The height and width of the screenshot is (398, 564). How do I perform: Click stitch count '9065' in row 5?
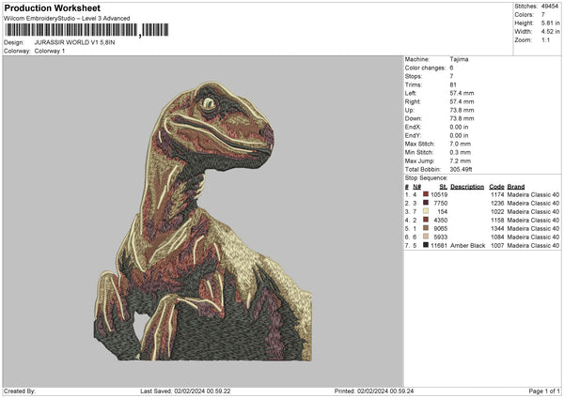(441, 228)
